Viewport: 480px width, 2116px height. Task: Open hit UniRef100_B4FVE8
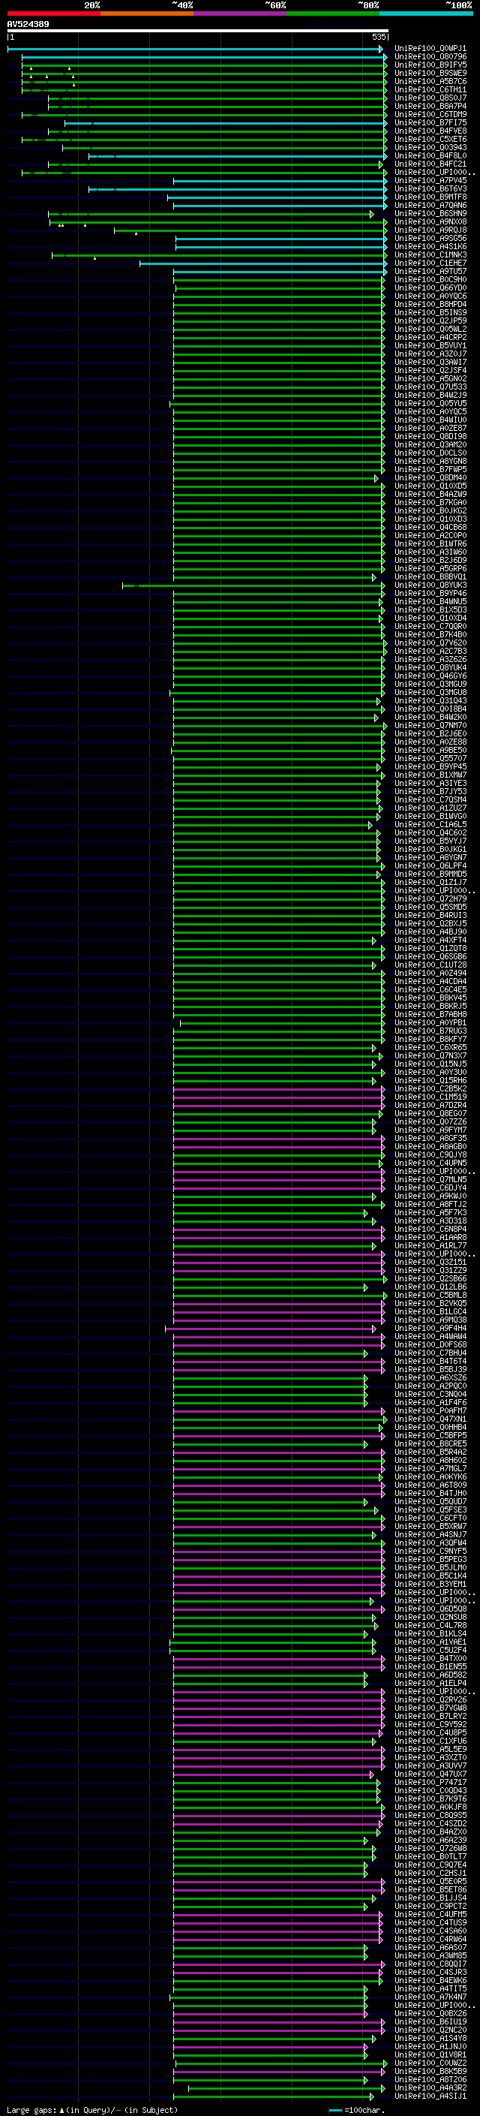click(430, 131)
